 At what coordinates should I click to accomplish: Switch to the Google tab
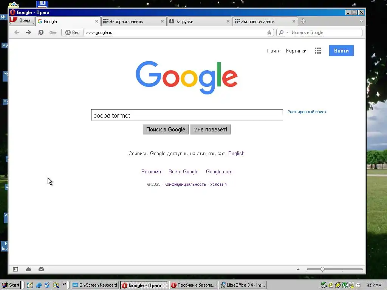[x=68, y=22]
